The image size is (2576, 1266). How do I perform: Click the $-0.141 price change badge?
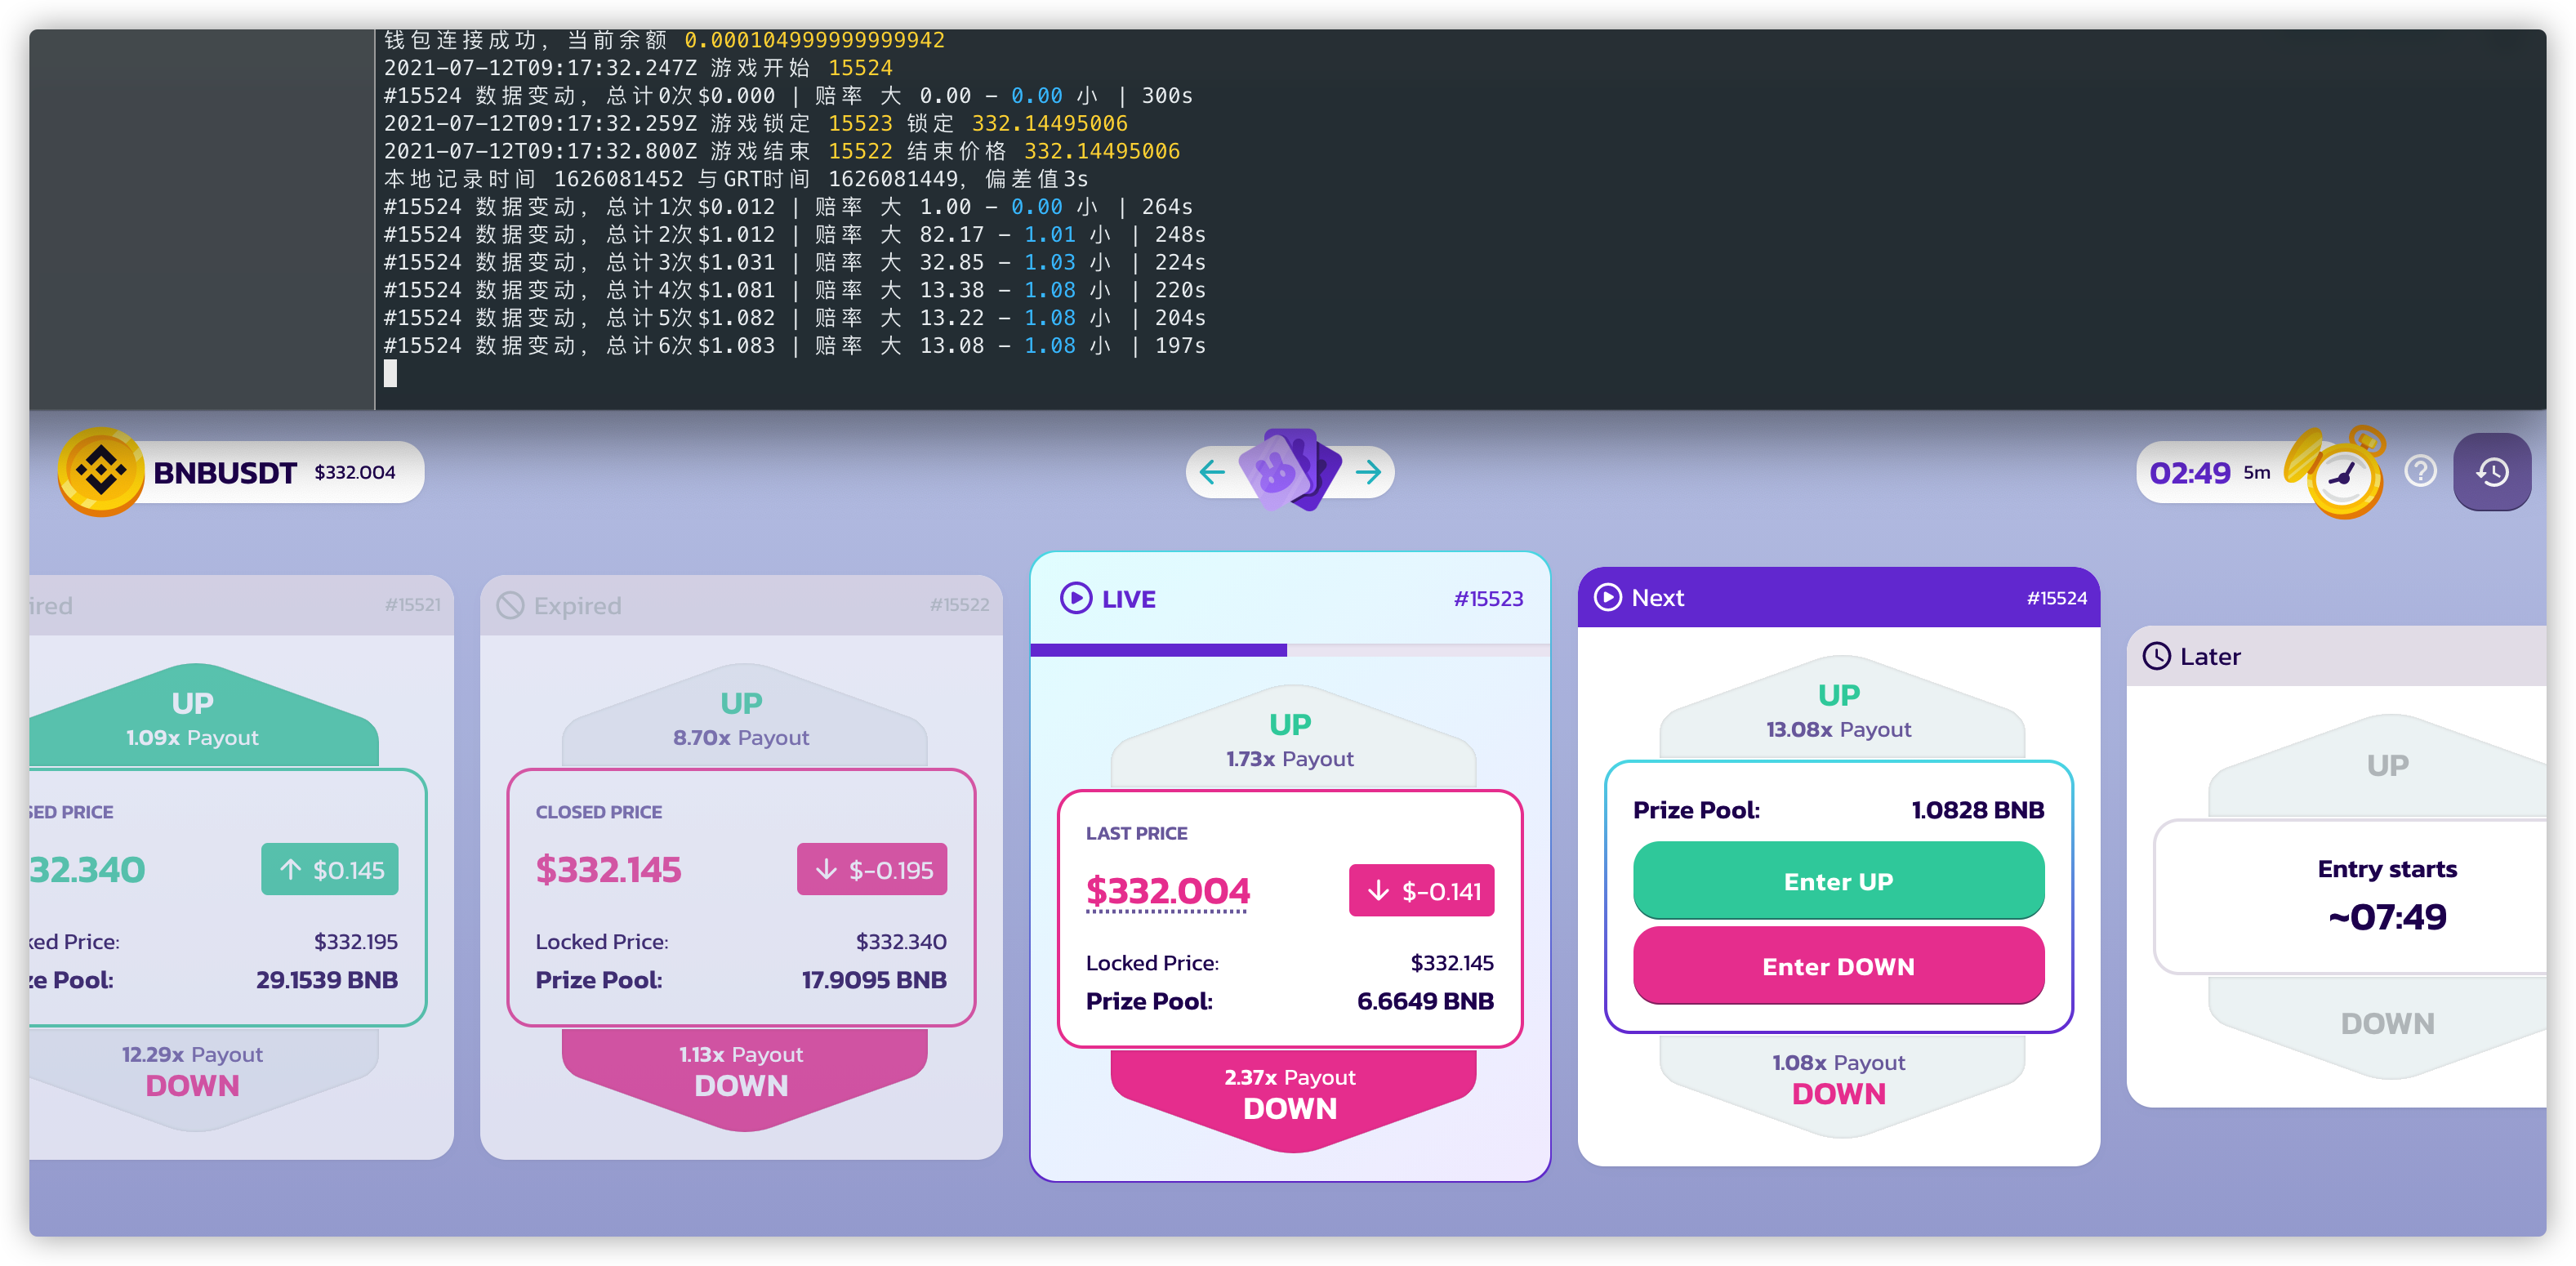click(x=1421, y=891)
